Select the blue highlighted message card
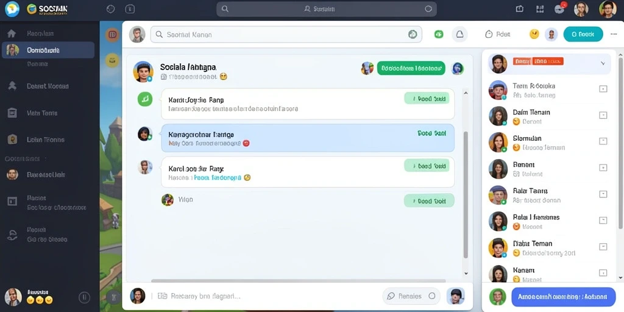Image resolution: width=624 pixels, height=312 pixels. click(x=308, y=138)
